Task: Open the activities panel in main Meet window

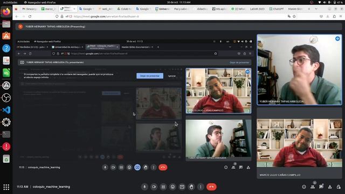Action: [x=330, y=187]
